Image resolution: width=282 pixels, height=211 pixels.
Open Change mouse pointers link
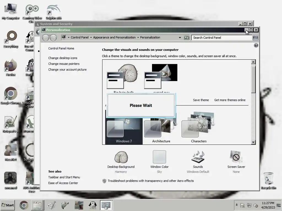(64, 64)
